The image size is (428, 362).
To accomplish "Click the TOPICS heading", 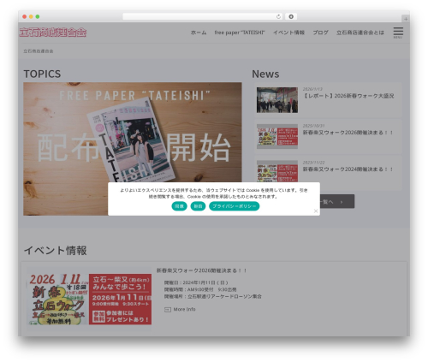I will 42,74.
